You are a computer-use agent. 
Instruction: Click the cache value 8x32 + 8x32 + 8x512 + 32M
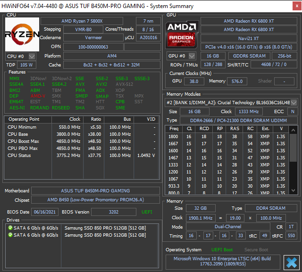point(112,65)
